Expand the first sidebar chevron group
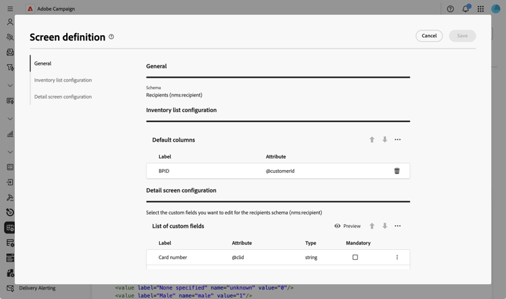 10,86
